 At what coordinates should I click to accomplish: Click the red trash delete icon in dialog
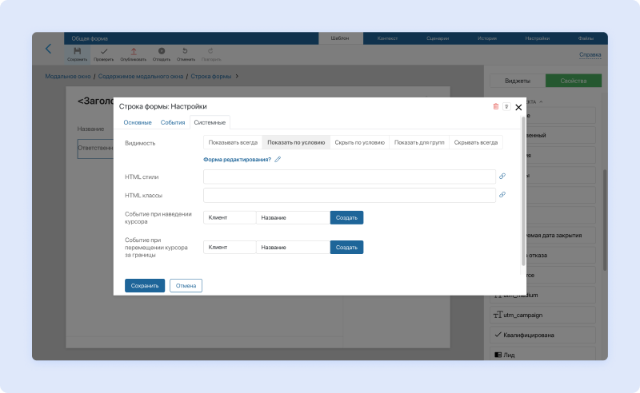coord(495,106)
